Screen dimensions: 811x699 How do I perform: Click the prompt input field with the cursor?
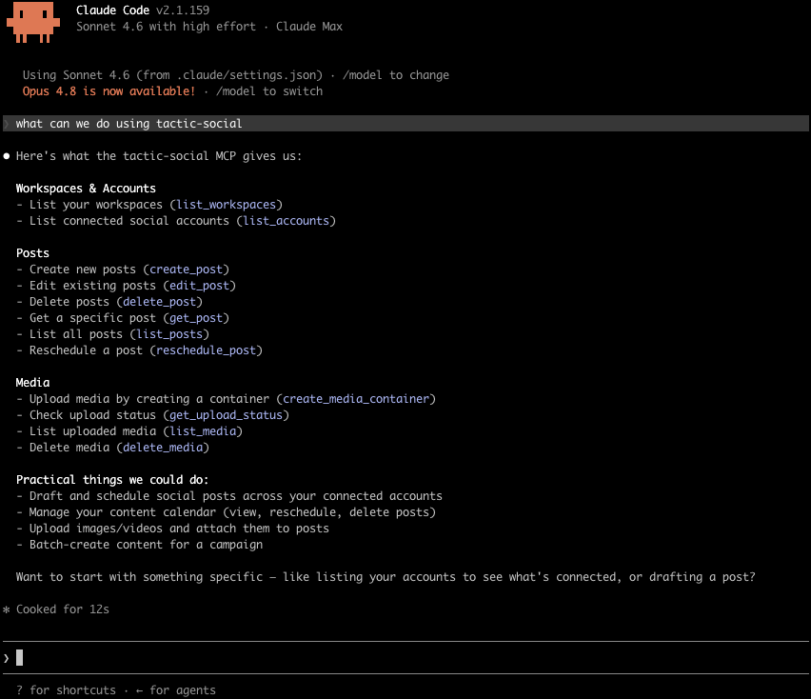405,658
